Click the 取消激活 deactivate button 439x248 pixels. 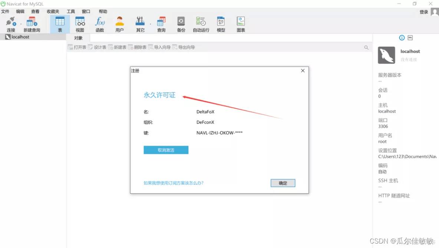[x=166, y=150]
